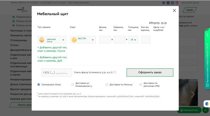Add another type via the Дуб link
210x116 pixels.
point(52,59)
